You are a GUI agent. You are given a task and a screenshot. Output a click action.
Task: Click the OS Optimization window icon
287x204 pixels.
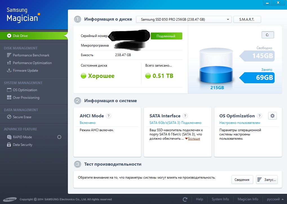9,90
